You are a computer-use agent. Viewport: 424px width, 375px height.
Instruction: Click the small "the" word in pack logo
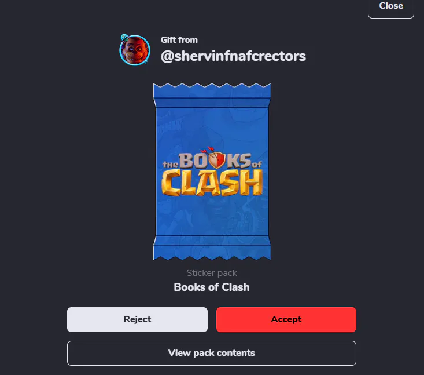click(x=170, y=164)
